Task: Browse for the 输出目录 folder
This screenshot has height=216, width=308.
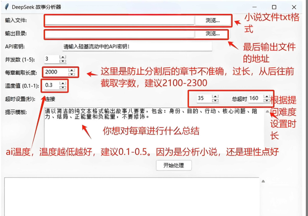Action: tap(213, 34)
